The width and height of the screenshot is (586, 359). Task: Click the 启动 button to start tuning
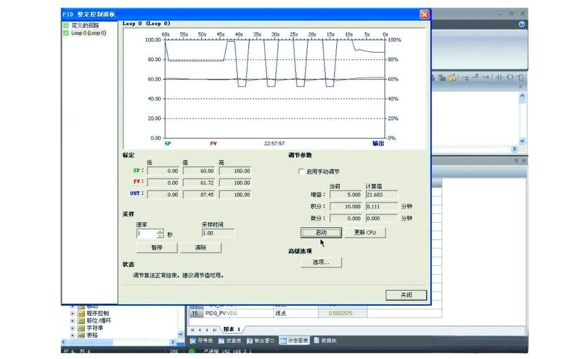321,232
